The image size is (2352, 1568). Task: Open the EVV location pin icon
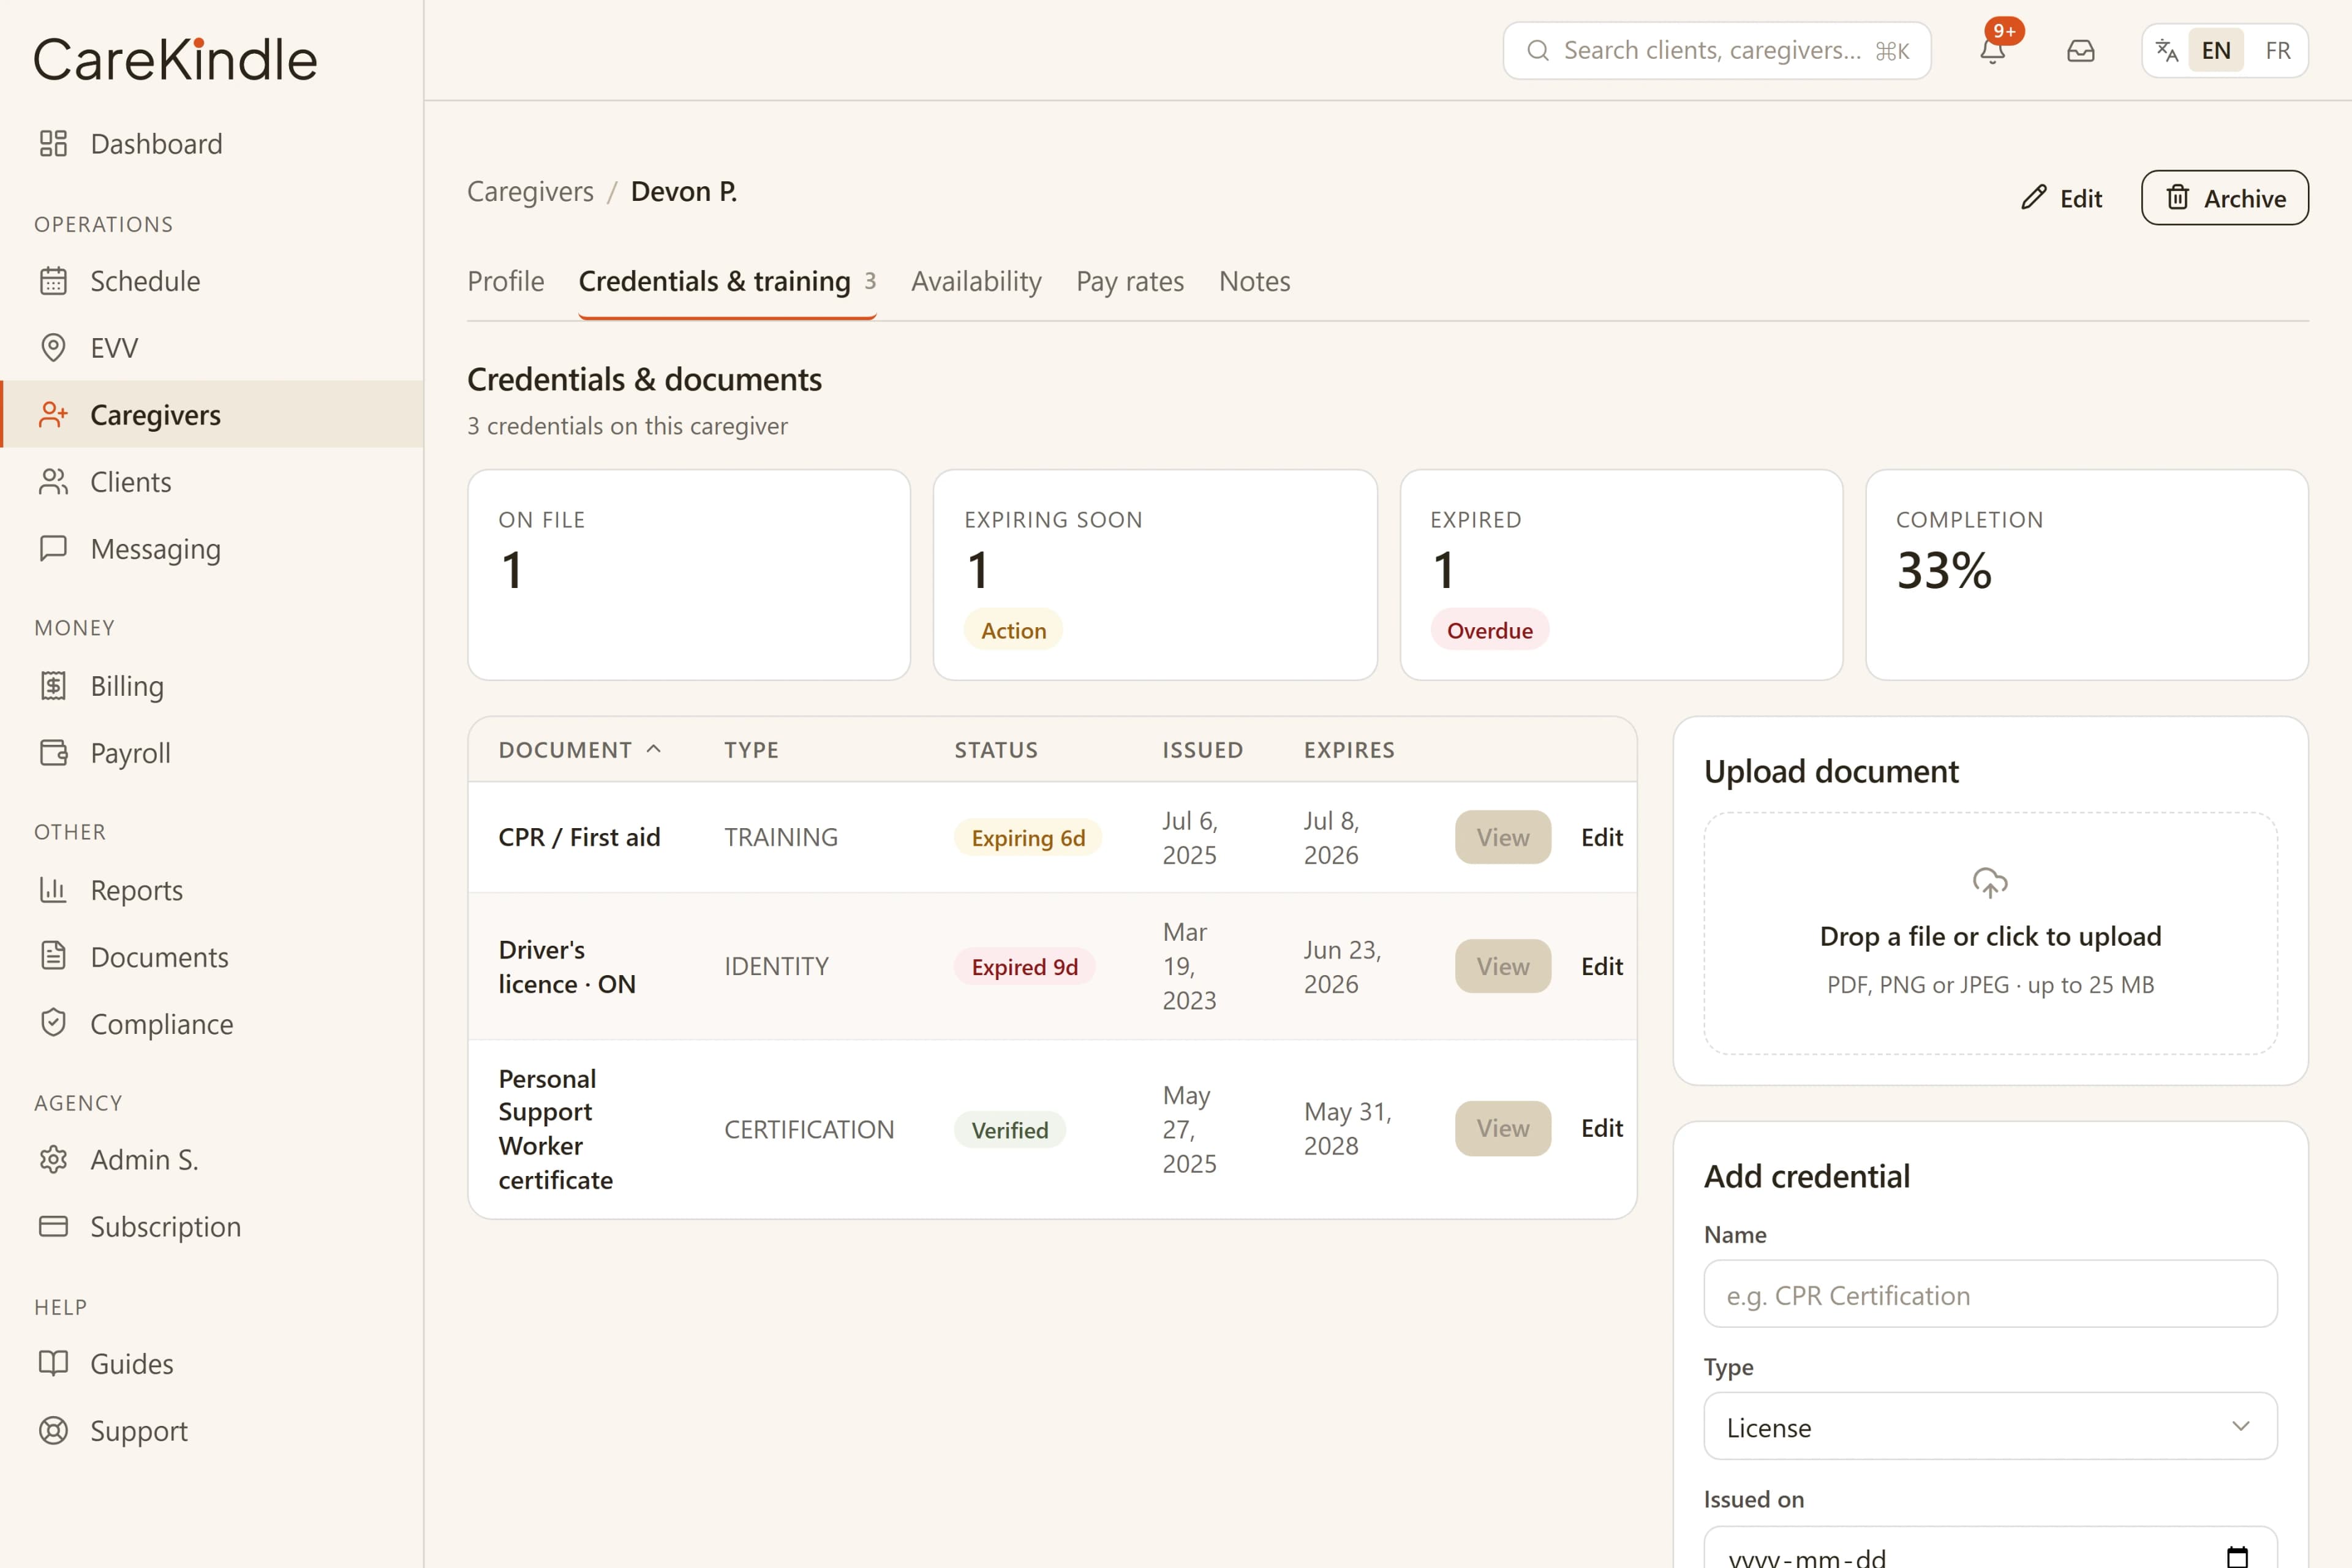[53, 348]
